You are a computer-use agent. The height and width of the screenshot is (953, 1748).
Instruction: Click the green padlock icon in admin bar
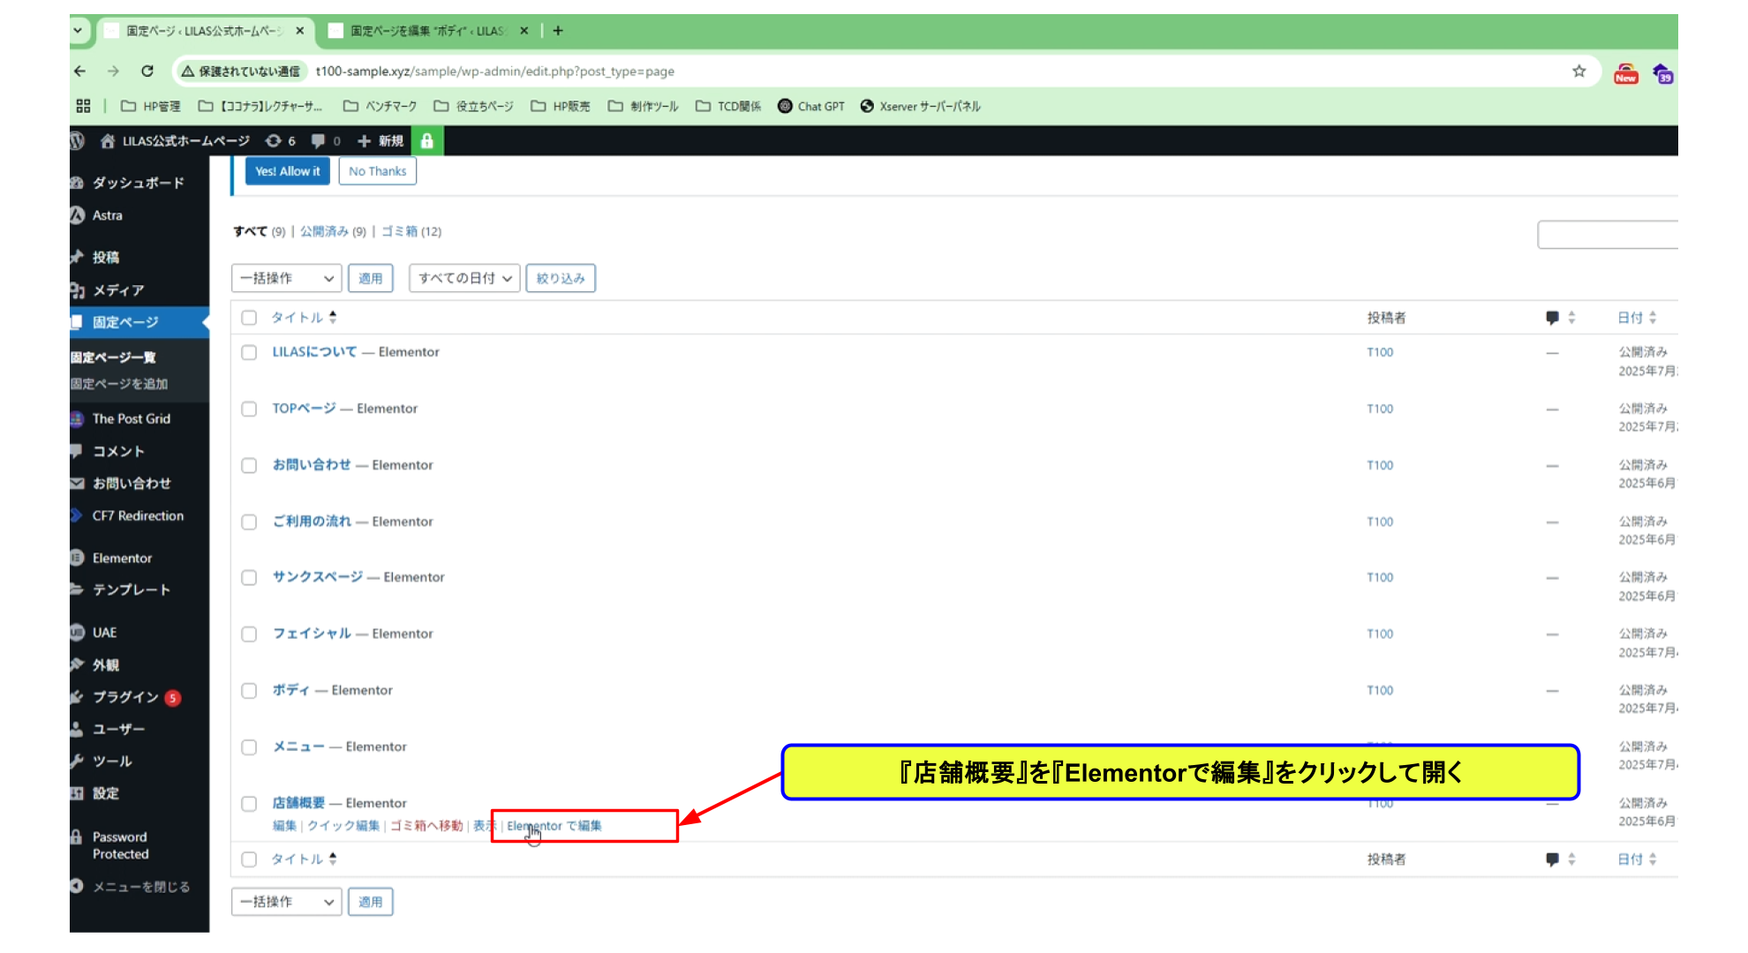(x=427, y=141)
